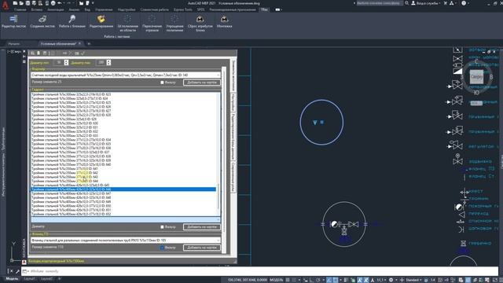Switch to Начало file tab

click(x=14, y=44)
